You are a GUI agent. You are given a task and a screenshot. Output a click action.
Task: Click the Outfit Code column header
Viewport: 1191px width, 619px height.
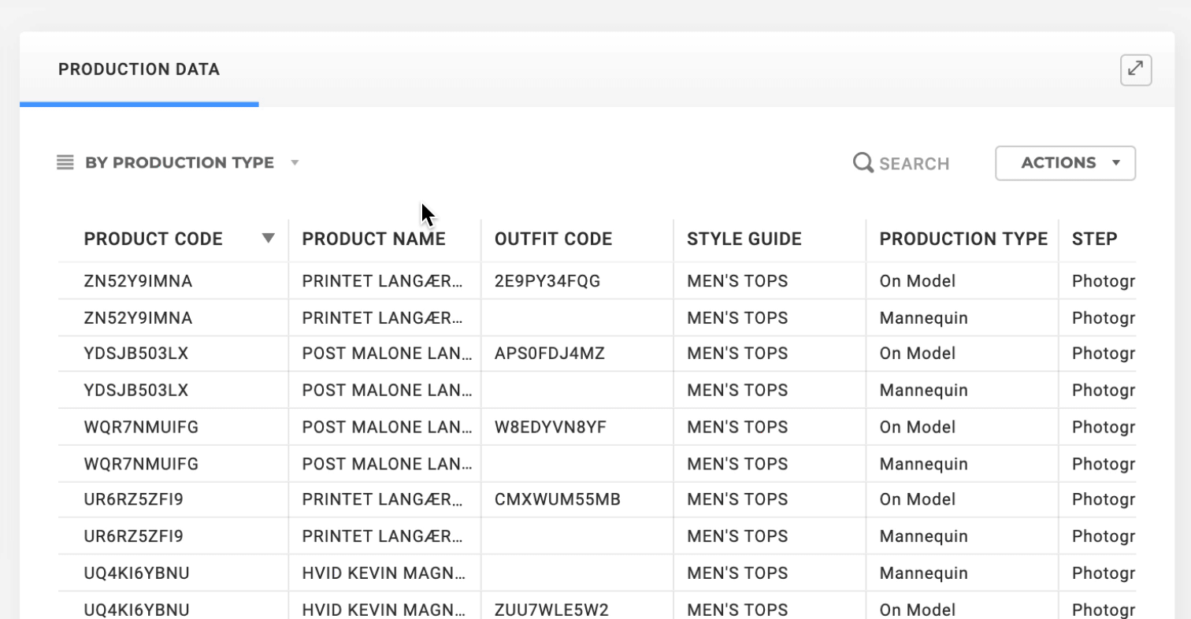pyautogui.click(x=553, y=239)
